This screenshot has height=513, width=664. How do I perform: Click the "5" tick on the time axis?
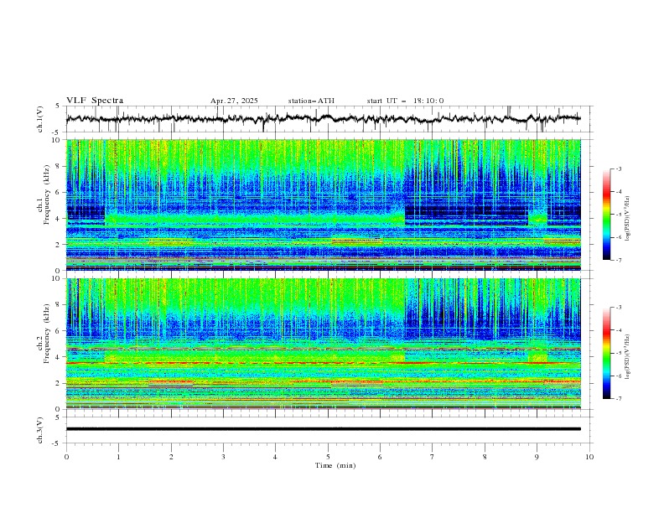coord(328,457)
